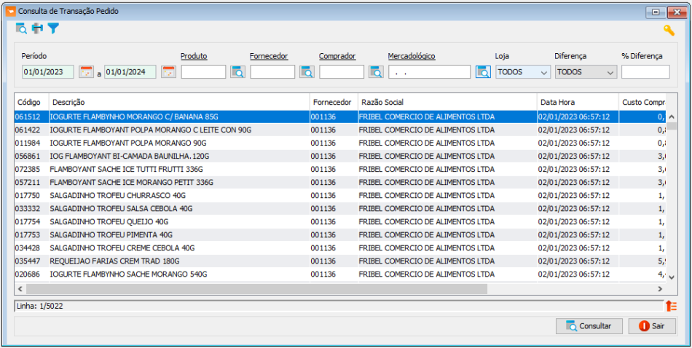This screenshot has height=348, width=692.
Task: Click the blue filter funnel icon
Action: [53, 28]
